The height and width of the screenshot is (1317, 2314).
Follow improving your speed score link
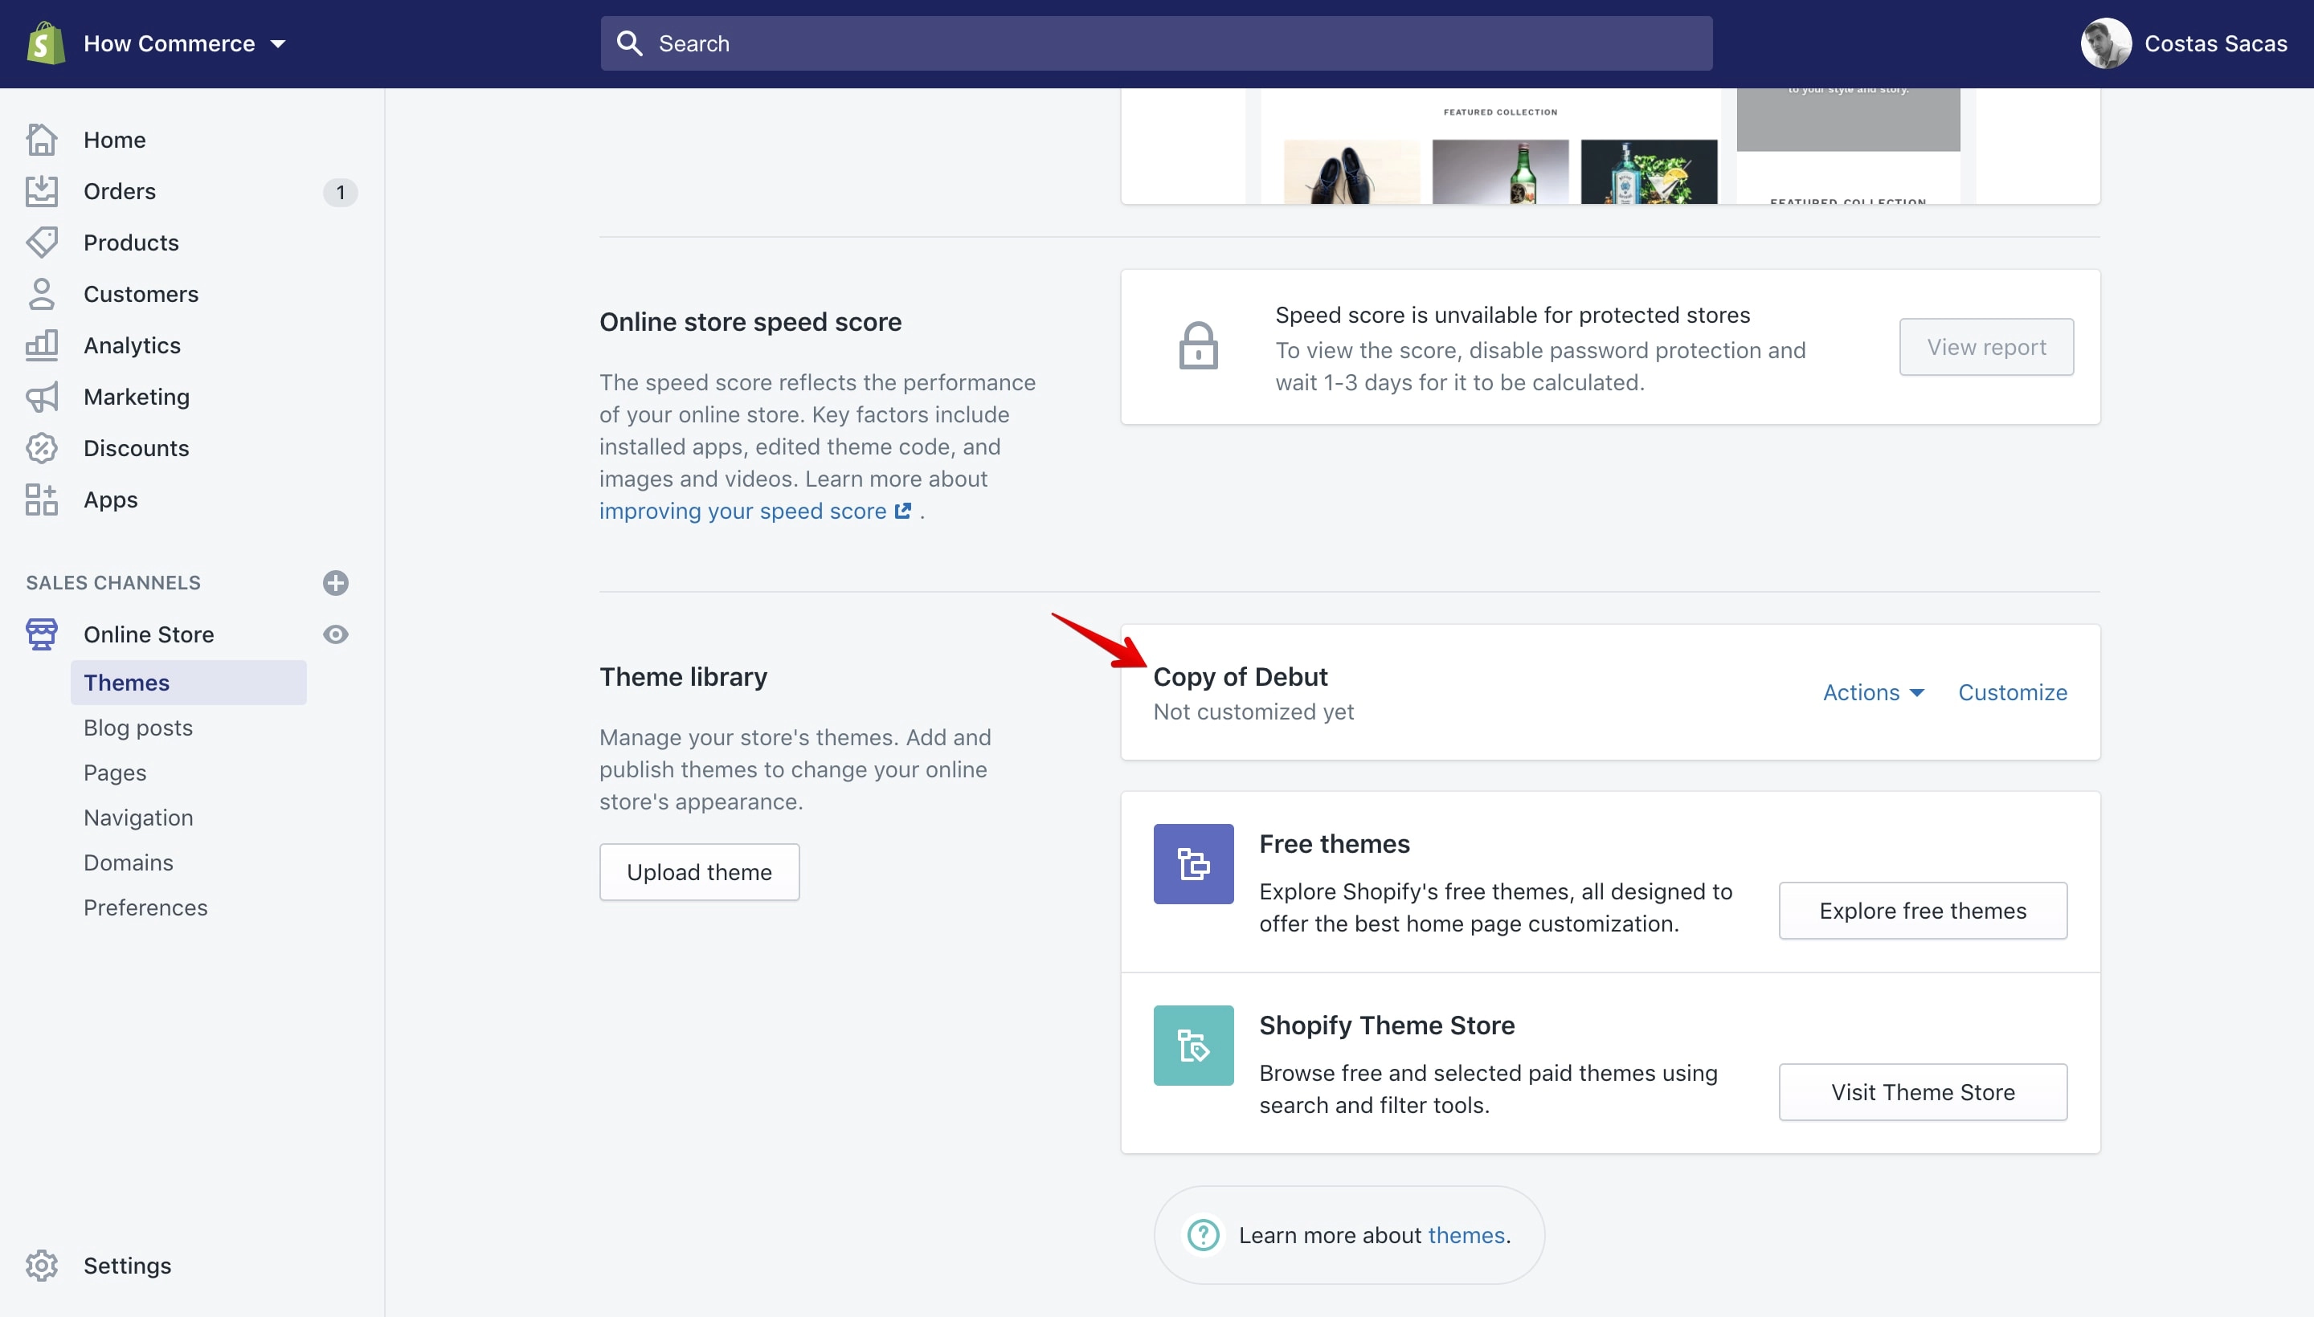click(x=742, y=511)
